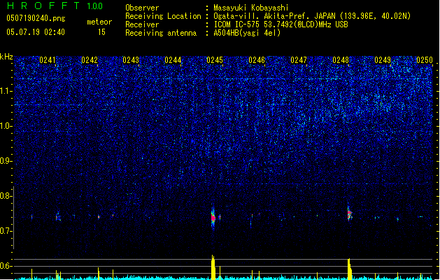Click the tall yellow signal peak at 0248

(349, 269)
